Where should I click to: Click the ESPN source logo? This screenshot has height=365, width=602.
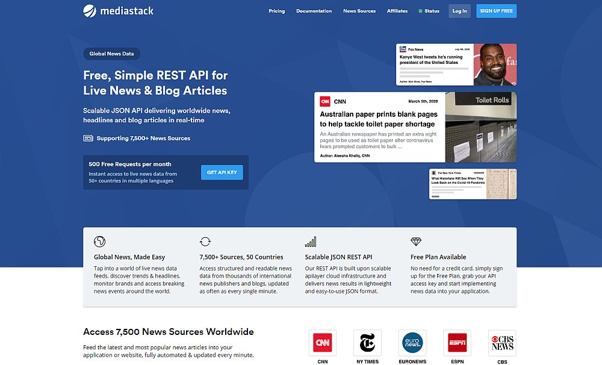(x=457, y=343)
